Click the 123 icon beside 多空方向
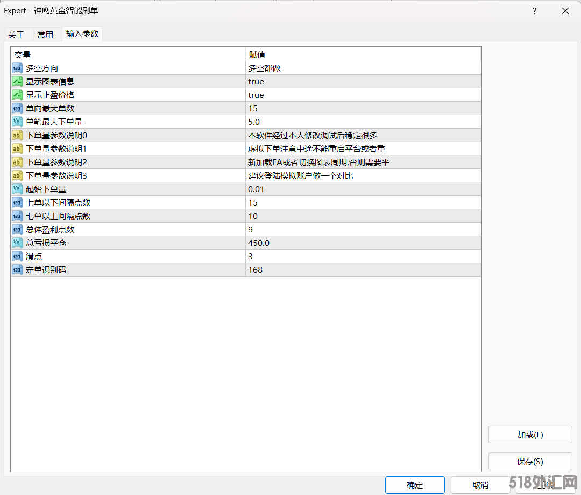The width and height of the screenshot is (581, 495). [17, 68]
